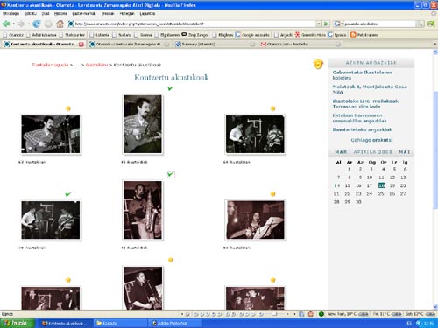Open the Now Rain weather forecast in status bar
Viewport: 438px width, 328px height.
pyautogui.click(x=348, y=314)
